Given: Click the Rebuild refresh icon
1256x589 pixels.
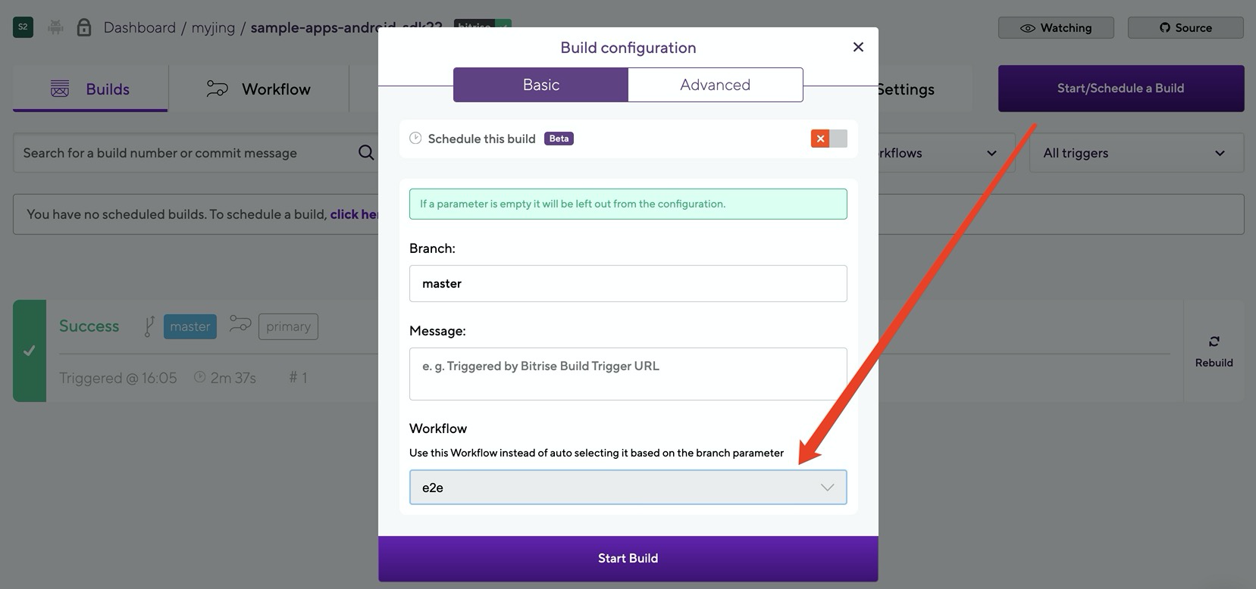Looking at the screenshot, I should click(1214, 341).
